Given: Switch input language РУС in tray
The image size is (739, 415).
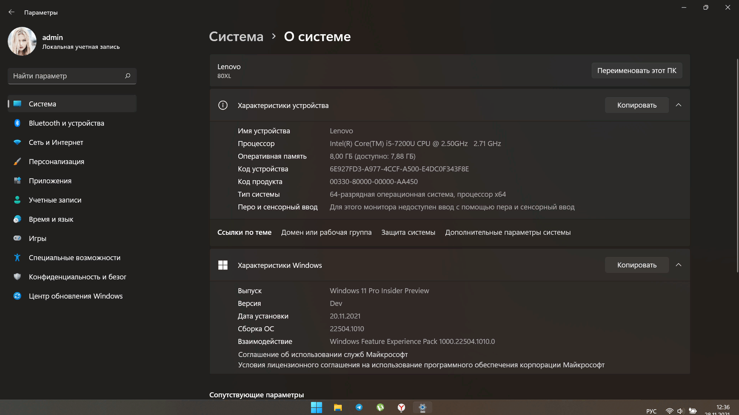Looking at the screenshot, I should click(x=651, y=411).
